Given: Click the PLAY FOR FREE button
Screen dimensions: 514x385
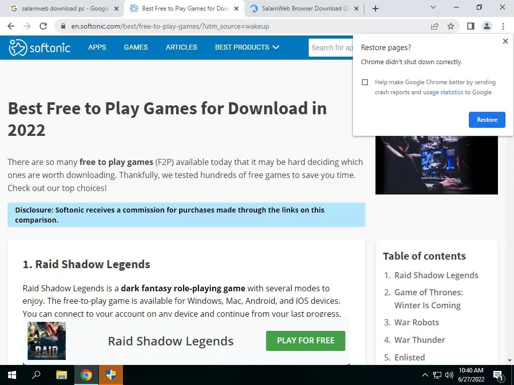Looking at the screenshot, I should point(306,341).
